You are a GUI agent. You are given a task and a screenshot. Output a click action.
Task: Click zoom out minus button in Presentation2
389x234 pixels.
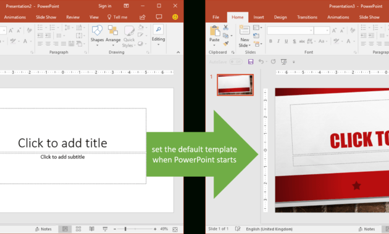coord(115,229)
